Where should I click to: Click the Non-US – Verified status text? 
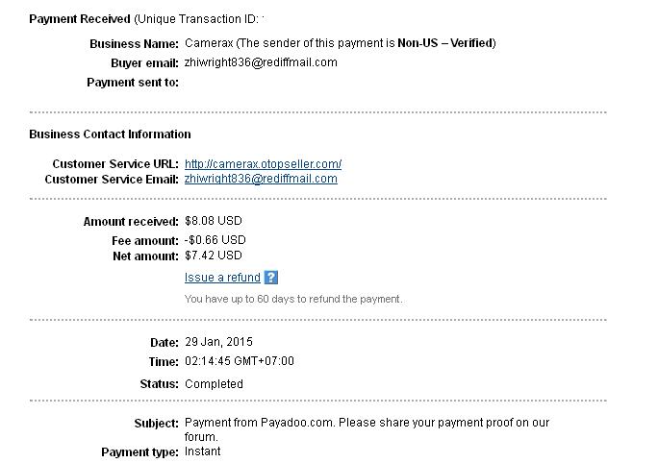point(446,43)
